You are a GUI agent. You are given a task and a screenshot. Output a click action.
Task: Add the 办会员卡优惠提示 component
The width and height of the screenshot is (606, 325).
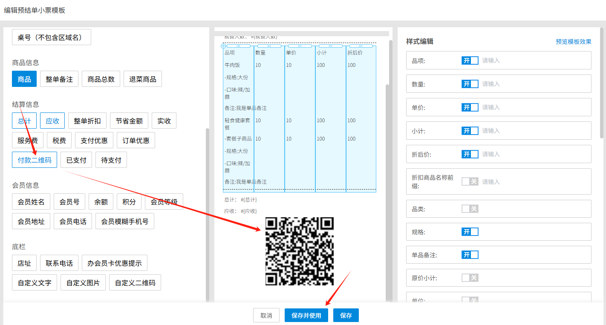pyautogui.click(x=115, y=263)
